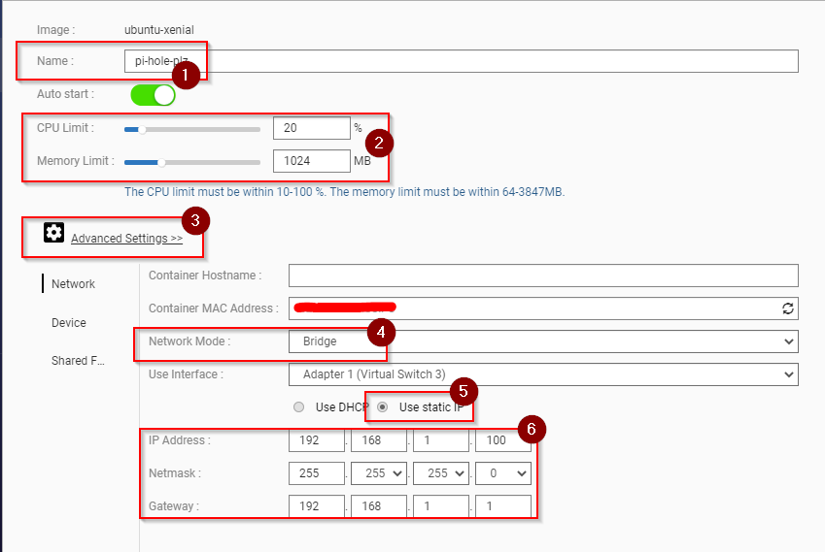Open the Shared Folders tab
This screenshot has width=825, height=552.
click(78, 361)
